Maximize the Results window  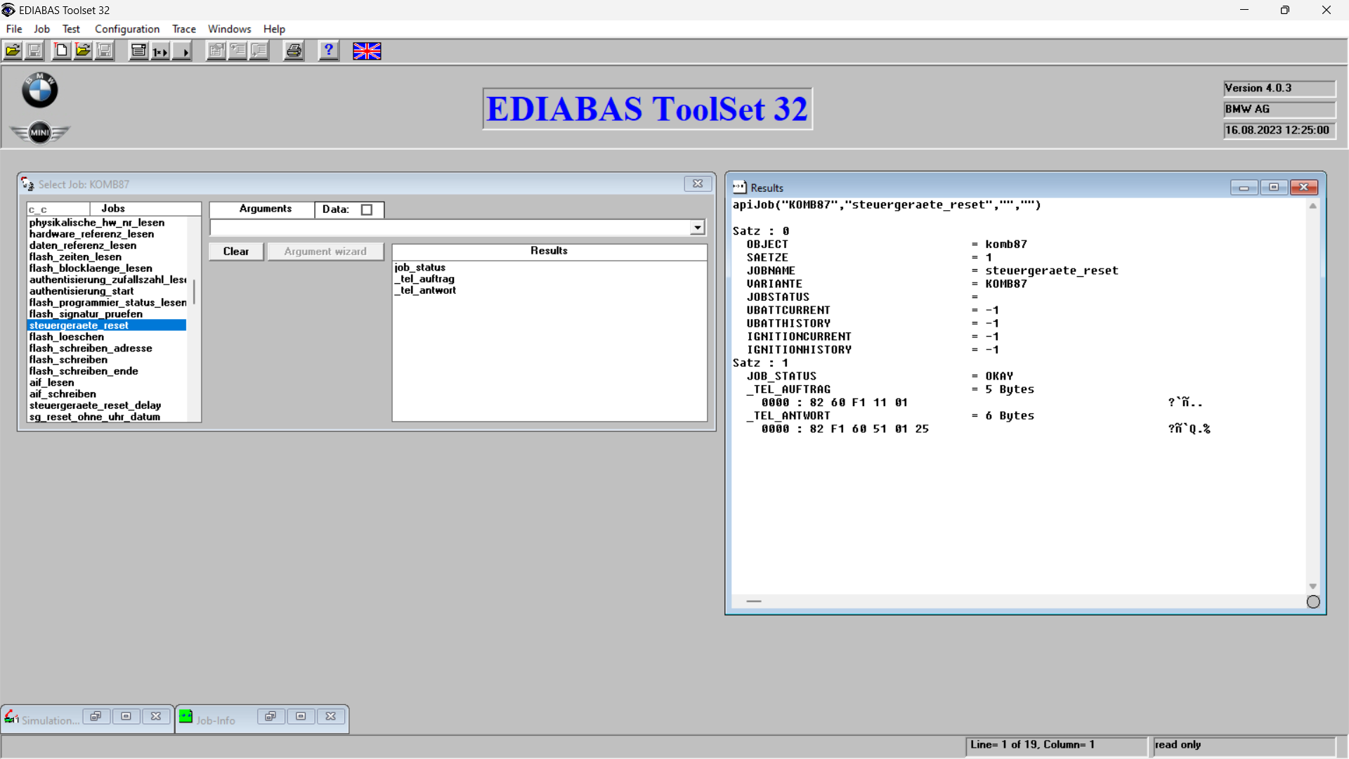coord(1273,187)
